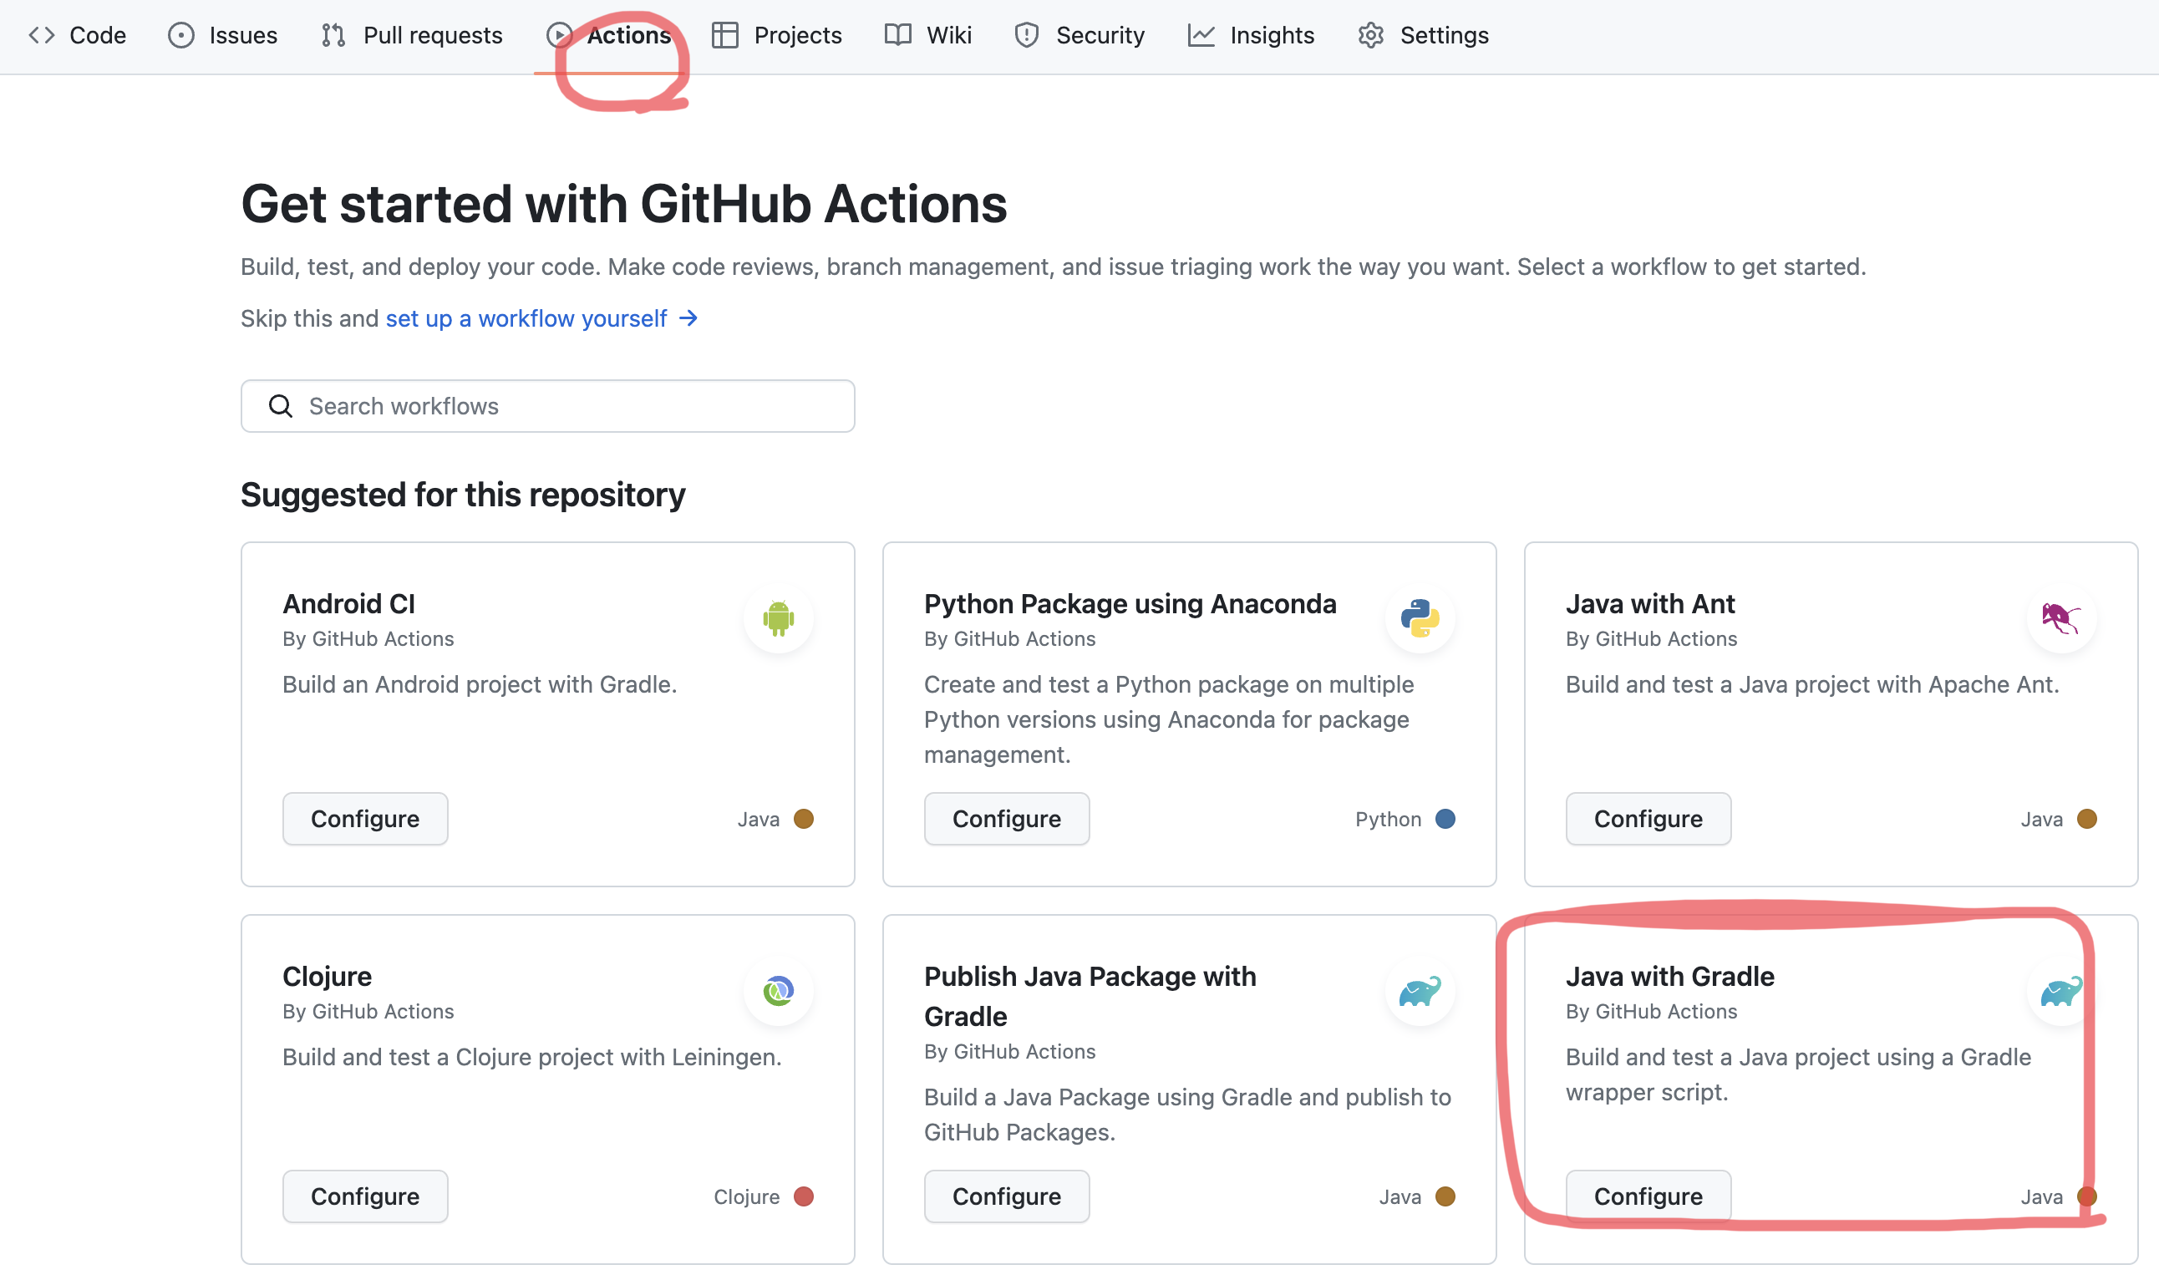
Task: Click the search magnifier icon
Action: (281, 406)
